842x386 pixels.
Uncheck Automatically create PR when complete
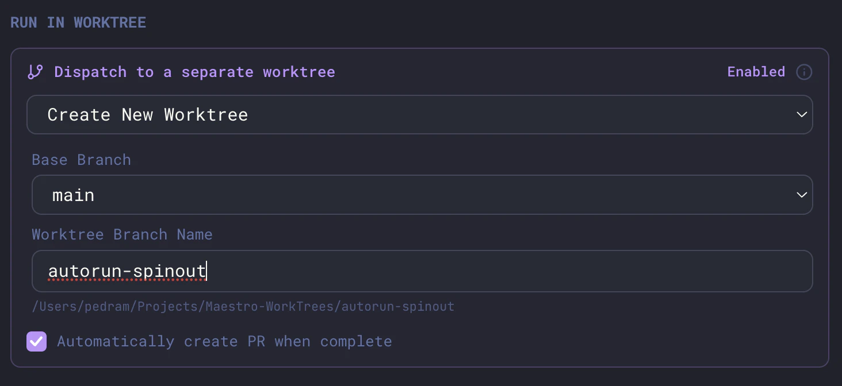[x=37, y=341]
